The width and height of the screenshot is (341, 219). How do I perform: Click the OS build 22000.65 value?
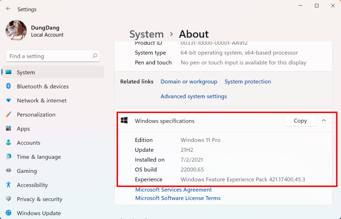[192, 169]
